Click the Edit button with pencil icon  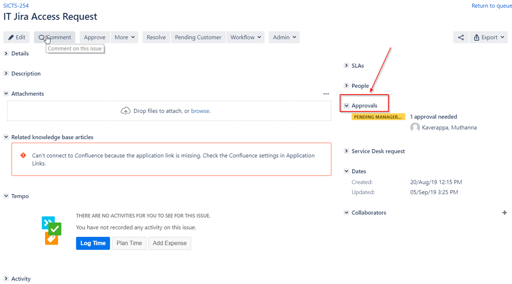16,37
